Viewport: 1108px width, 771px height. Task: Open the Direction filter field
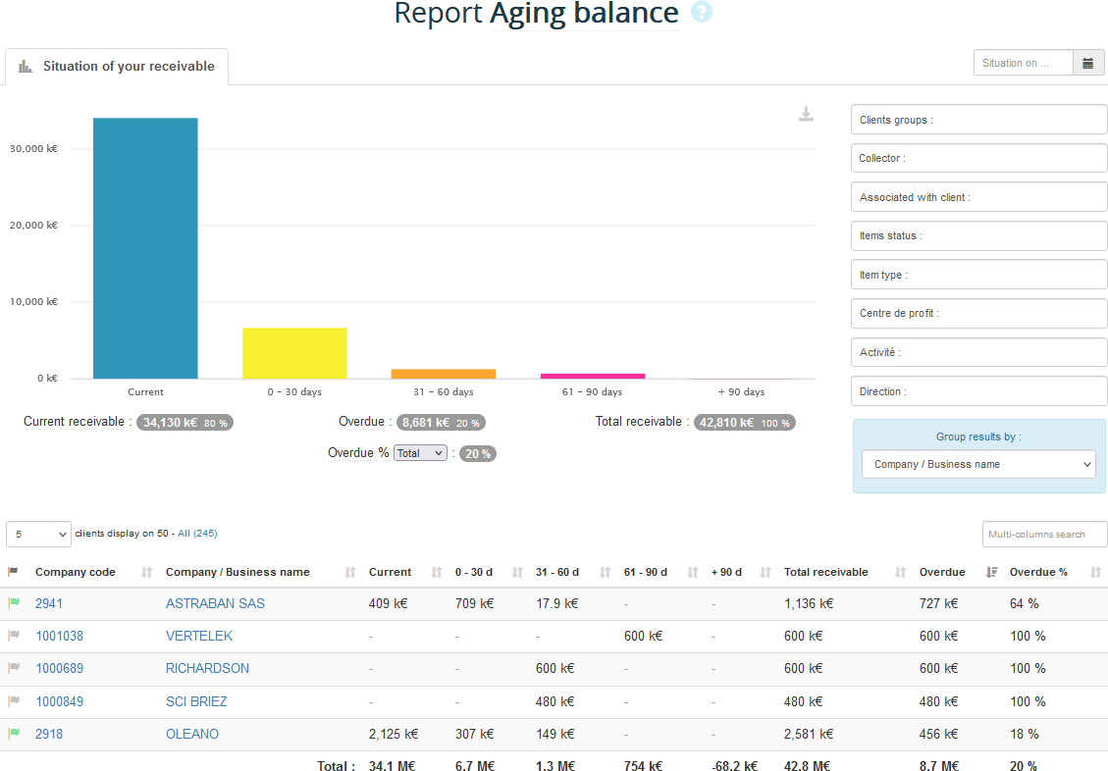[x=978, y=391]
